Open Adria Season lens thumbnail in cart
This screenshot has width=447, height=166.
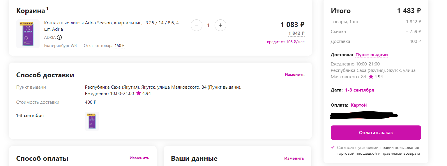pos(28,34)
